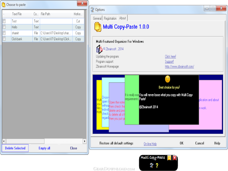The height and width of the screenshot is (171, 228).
Task: Click the smiley face on the black slide
Action: pos(168,79)
